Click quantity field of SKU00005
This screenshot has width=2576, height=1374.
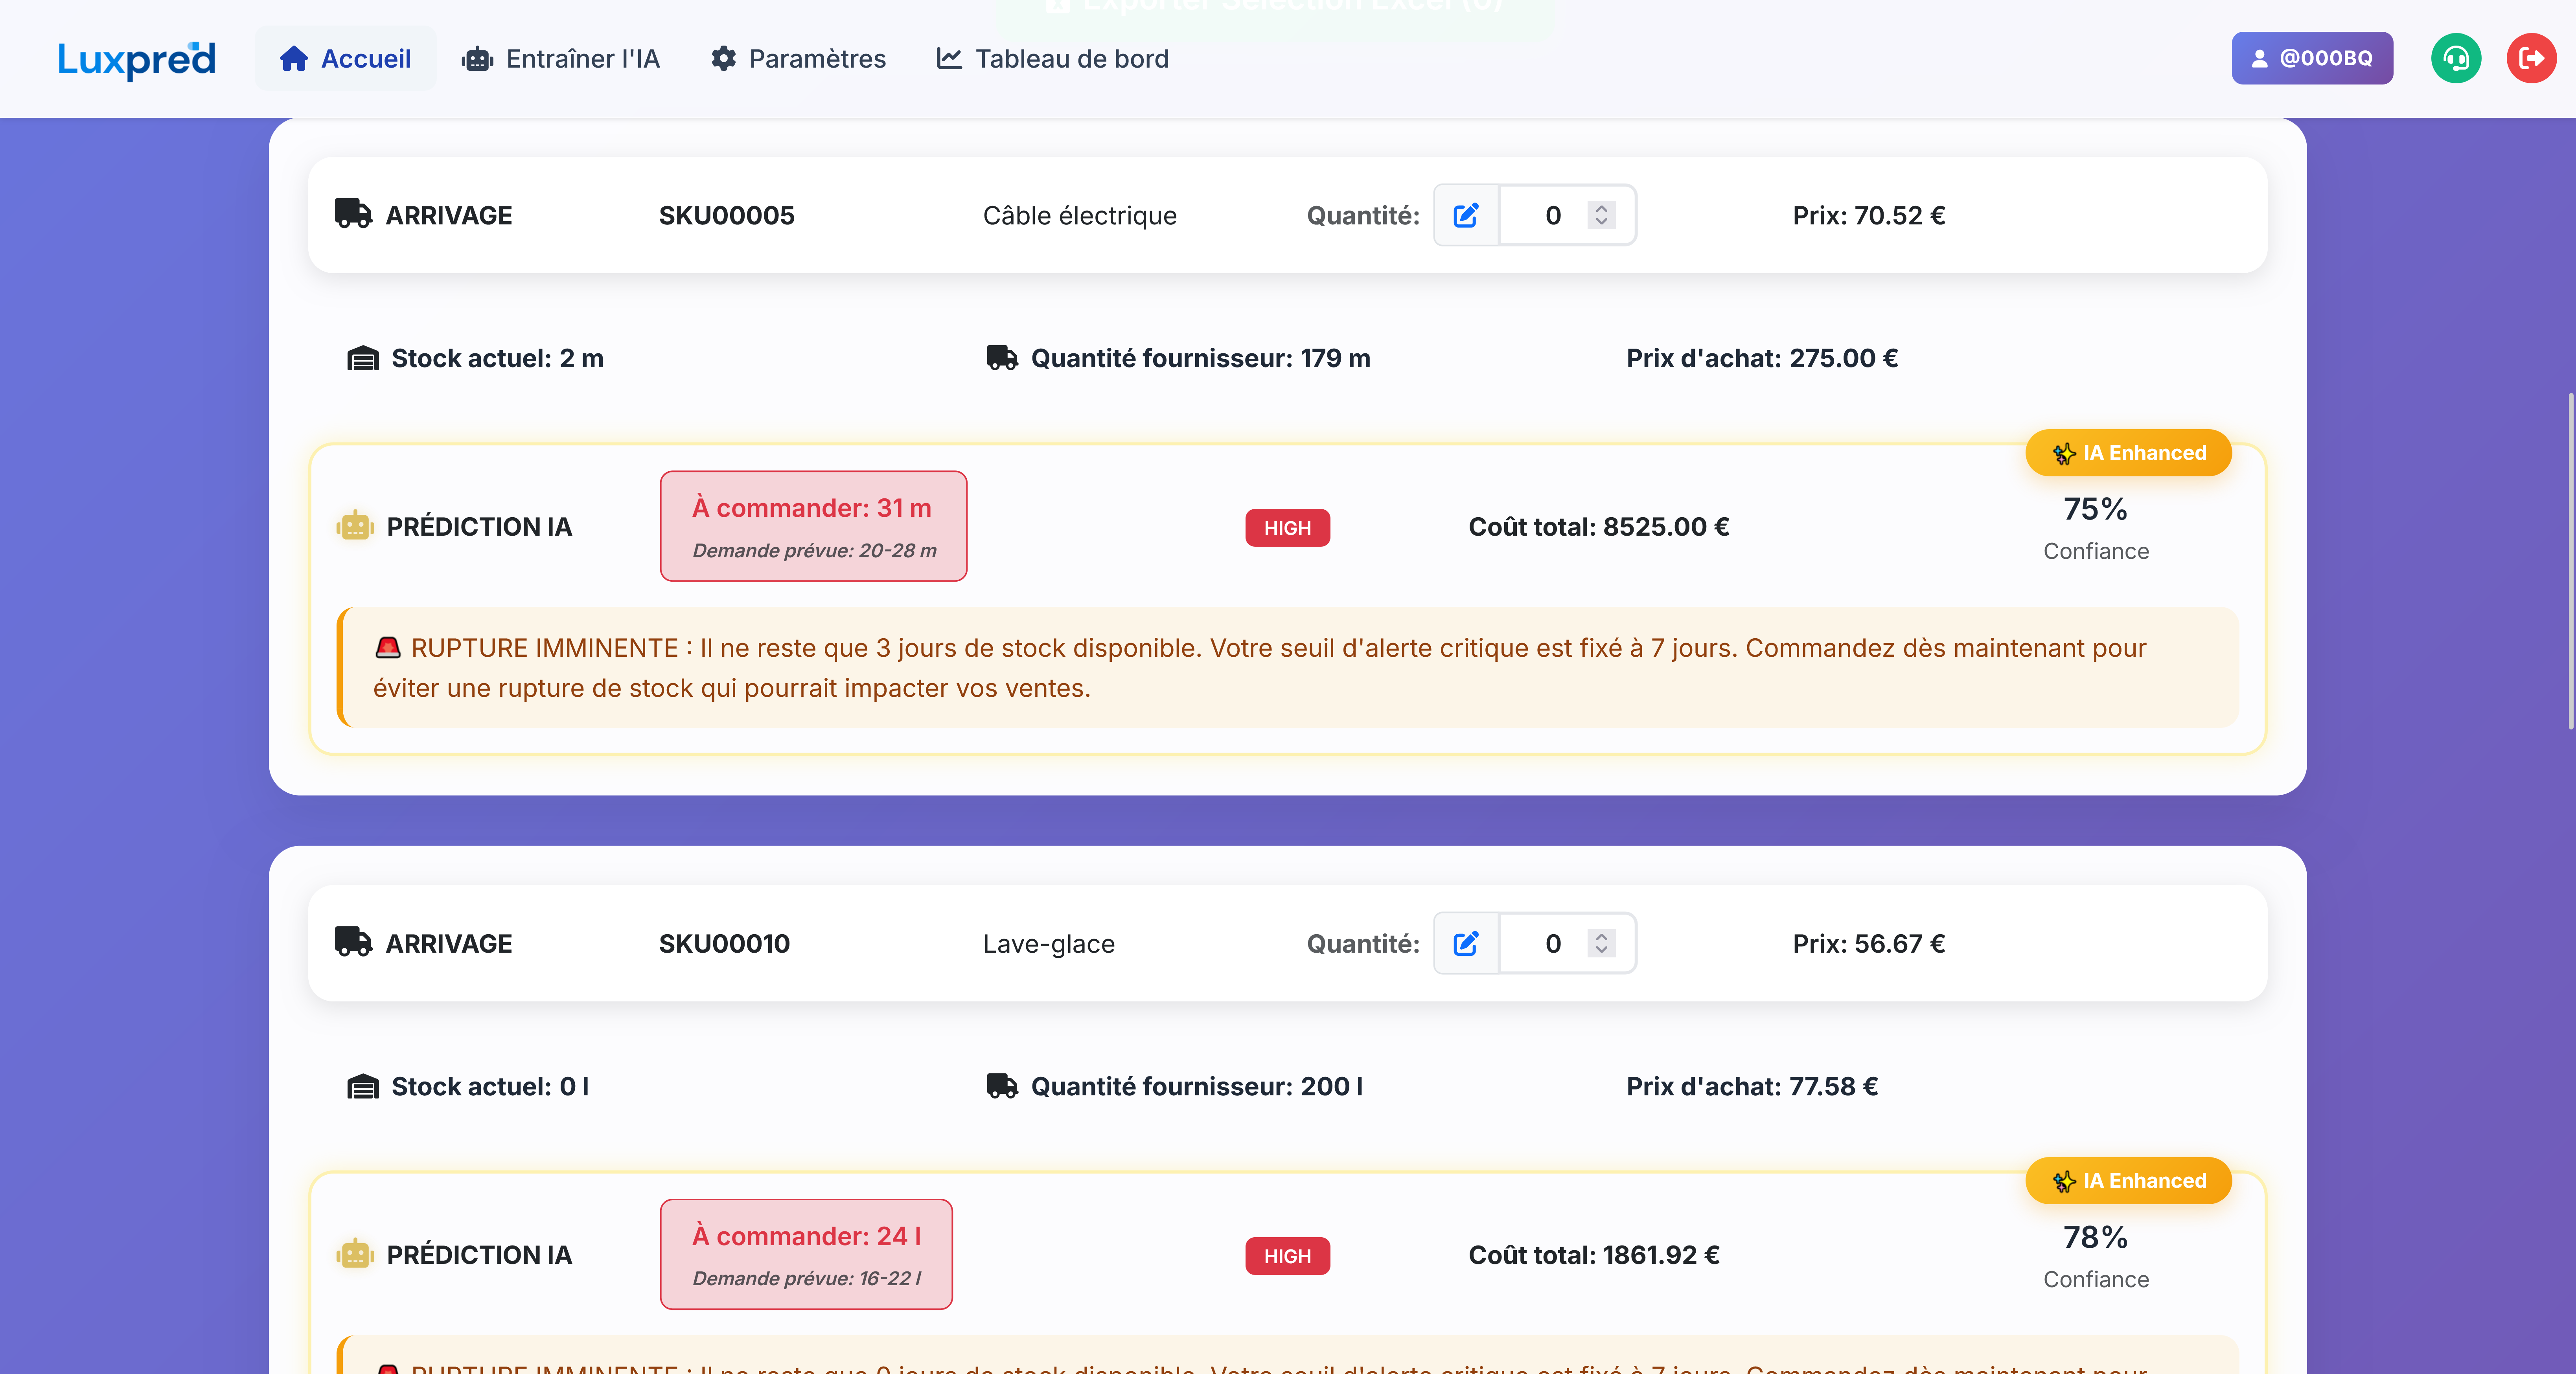coord(1550,215)
